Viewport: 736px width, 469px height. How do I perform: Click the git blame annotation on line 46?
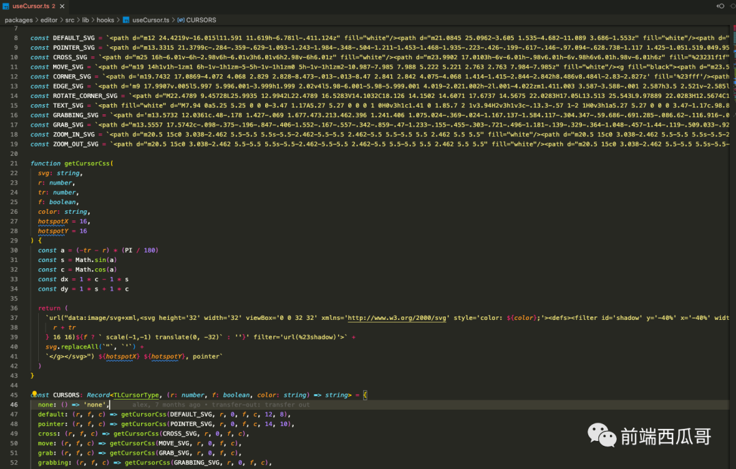[x=221, y=405]
